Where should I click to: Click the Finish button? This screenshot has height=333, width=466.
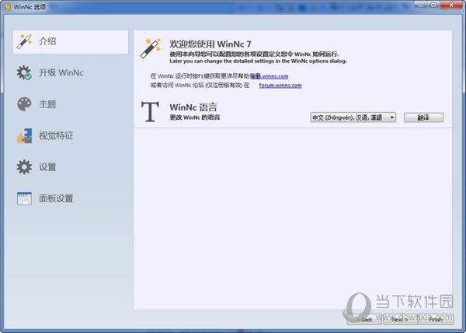tap(436, 319)
